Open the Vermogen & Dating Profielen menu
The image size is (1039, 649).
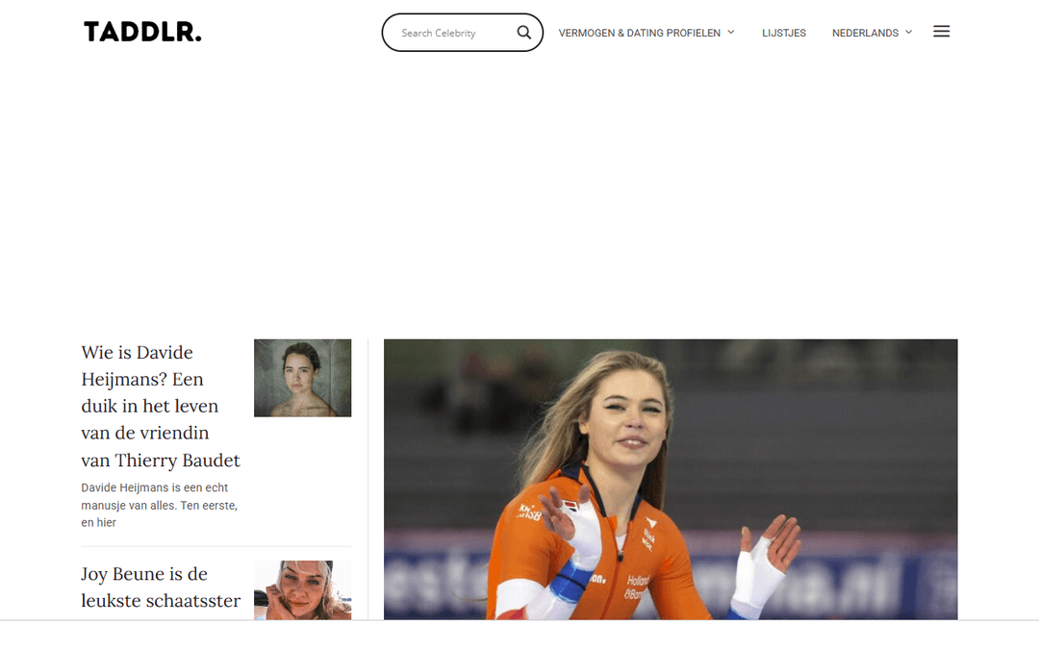pos(640,33)
